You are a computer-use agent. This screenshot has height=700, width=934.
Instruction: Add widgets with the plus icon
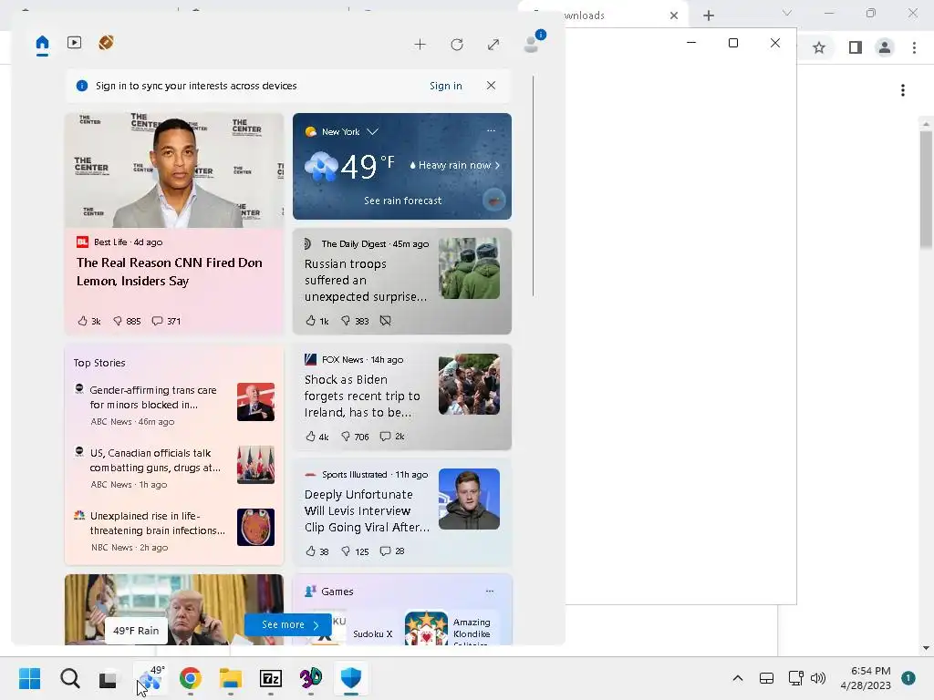point(420,44)
